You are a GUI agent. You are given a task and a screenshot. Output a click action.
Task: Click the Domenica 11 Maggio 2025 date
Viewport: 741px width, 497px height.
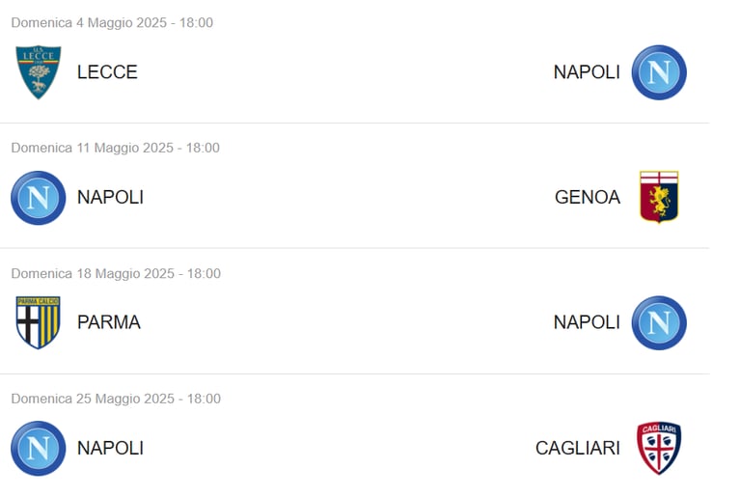[115, 148]
